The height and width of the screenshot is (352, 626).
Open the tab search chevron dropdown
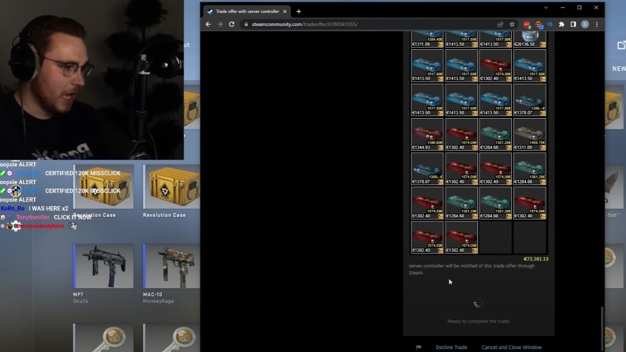[x=546, y=7]
